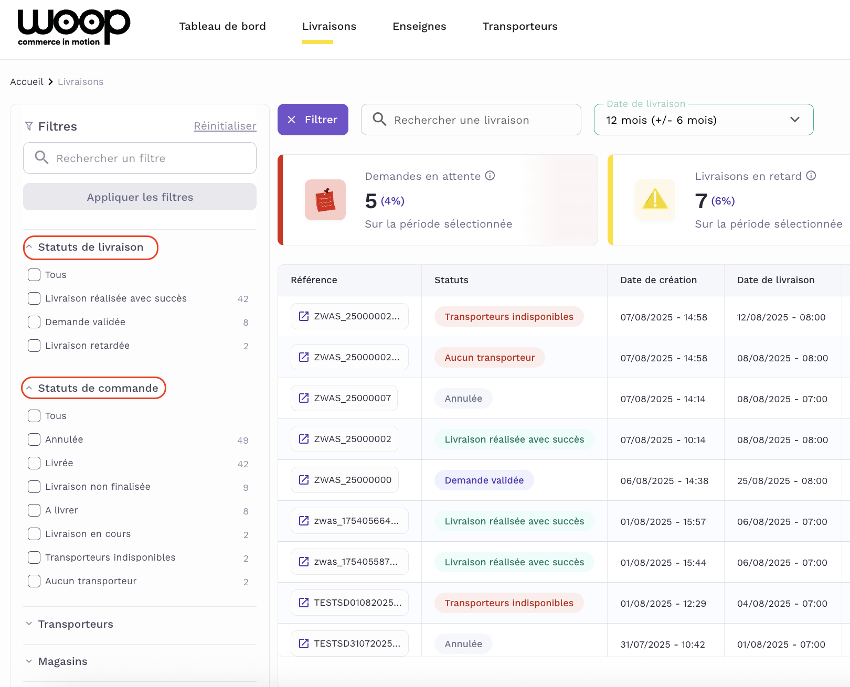
Task: Open external link icon for ZWAS_25000000
Action: click(304, 480)
